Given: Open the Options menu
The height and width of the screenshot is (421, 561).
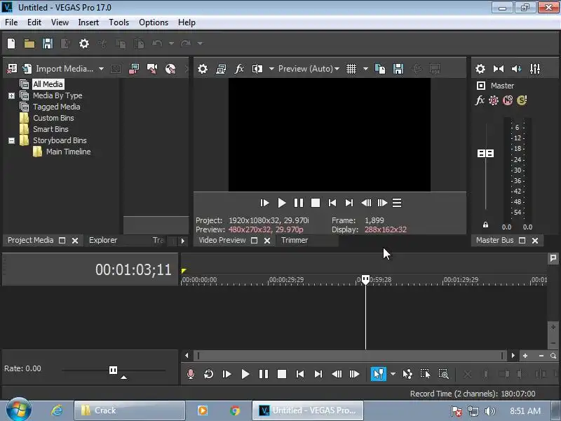Looking at the screenshot, I should tap(154, 22).
